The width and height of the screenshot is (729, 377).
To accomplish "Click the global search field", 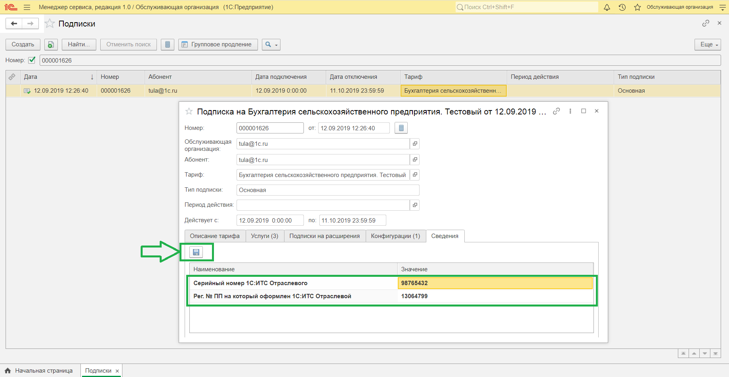I will pyautogui.click(x=527, y=7).
